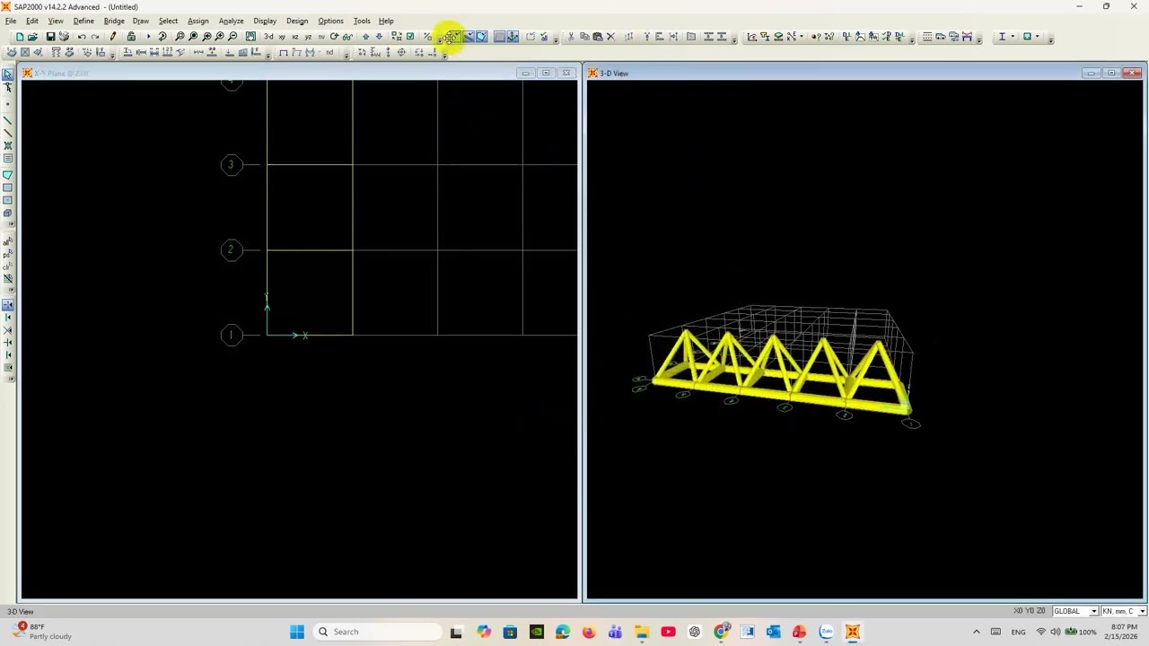
Task: Open the Bridge menu
Action: tap(114, 21)
